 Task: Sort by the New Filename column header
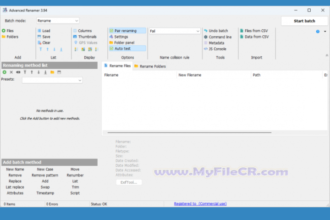coord(214,75)
